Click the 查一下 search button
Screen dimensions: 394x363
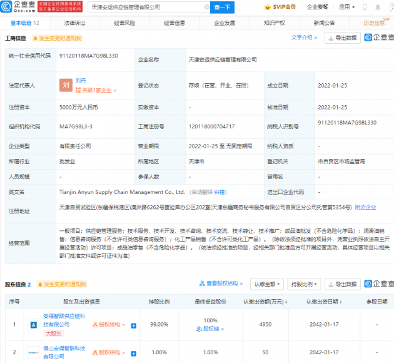pyautogui.click(x=222, y=8)
